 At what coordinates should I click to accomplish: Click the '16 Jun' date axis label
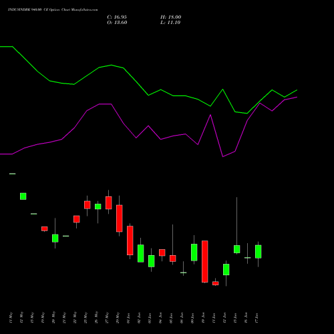pyautogui.click(x=246, y=318)
